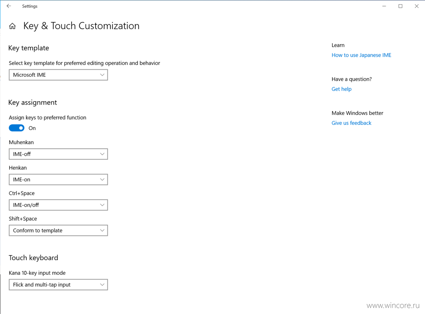This screenshot has height=314, width=425.
Task: Click the Key template section heading
Action: tap(29, 48)
